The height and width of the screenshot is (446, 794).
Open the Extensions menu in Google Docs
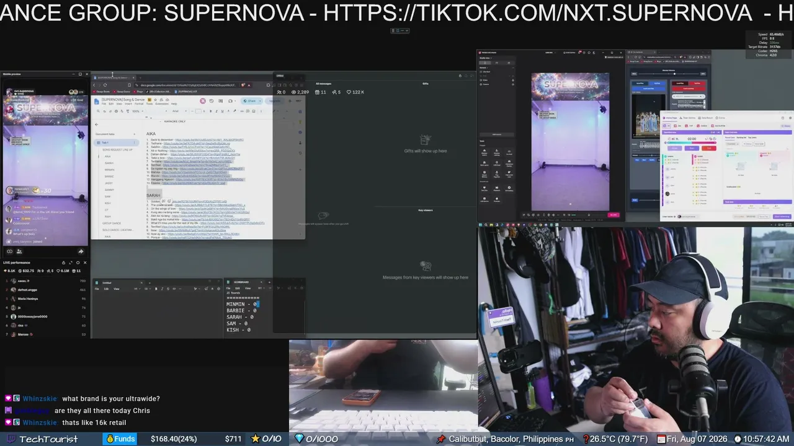162,103
